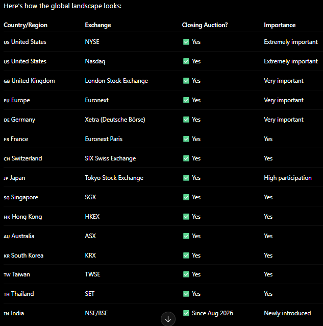Select the Nasdaq exchange cell
The image size is (323, 326).
point(95,61)
